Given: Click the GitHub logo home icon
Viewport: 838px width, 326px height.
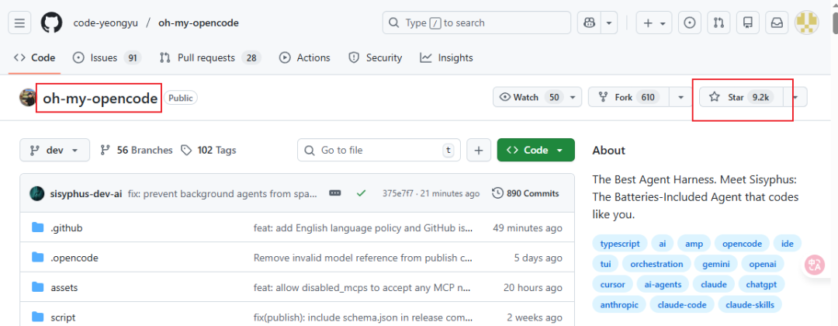Looking at the screenshot, I should click(51, 23).
